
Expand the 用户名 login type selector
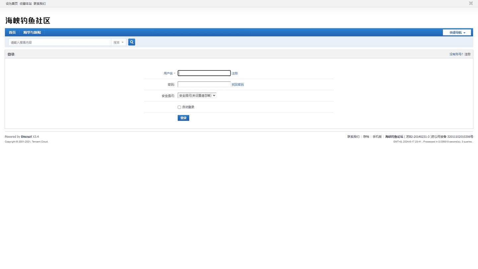click(x=170, y=73)
